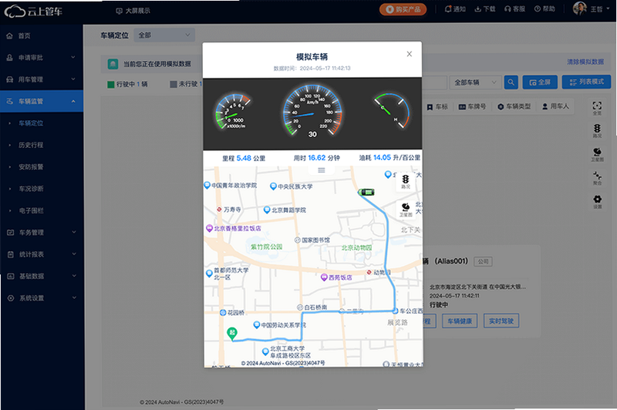Click the green car marker on map
Viewport: 617px width, 410px height.
click(x=366, y=192)
